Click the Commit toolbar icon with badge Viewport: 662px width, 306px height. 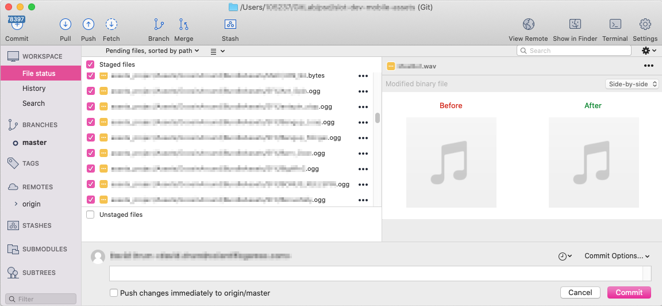17,24
